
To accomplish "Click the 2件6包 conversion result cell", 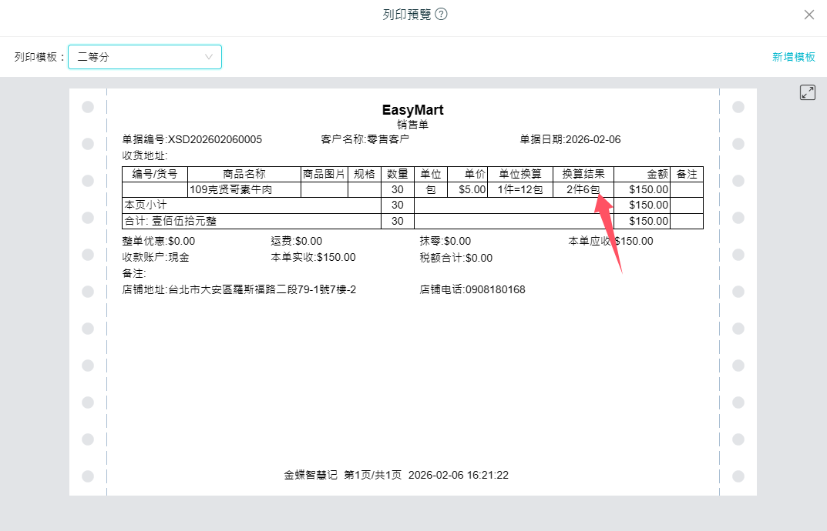I will [583, 189].
